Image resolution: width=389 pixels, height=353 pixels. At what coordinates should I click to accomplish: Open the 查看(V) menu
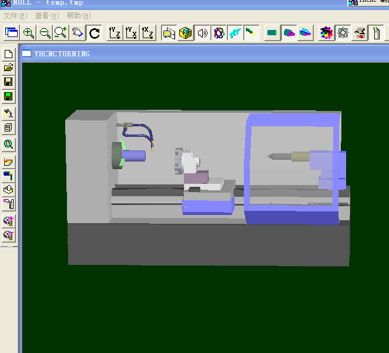click(x=47, y=16)
